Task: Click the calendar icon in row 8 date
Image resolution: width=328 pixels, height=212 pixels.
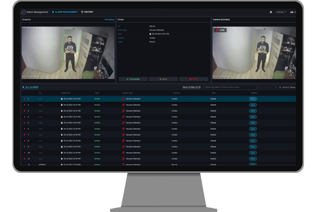Action: pyautogui.click(x=62, y=141)
